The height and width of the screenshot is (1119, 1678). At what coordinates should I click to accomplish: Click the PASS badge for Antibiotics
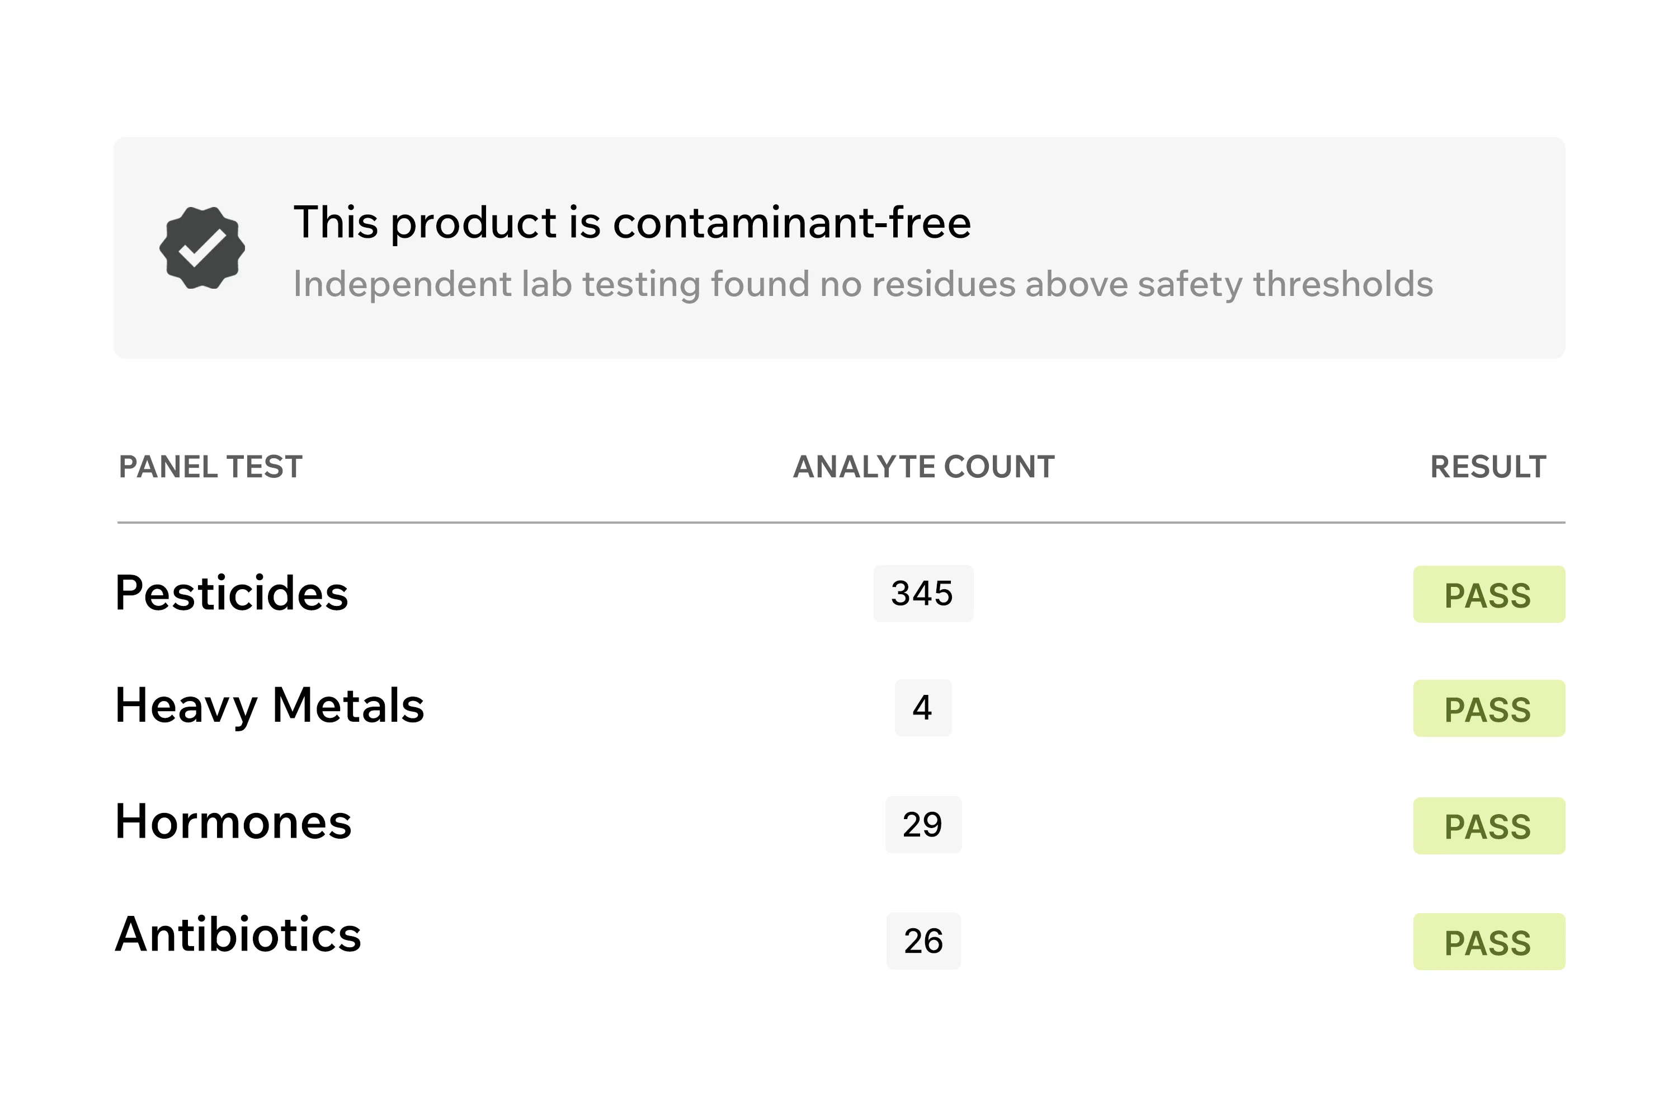click(1489, 942)
